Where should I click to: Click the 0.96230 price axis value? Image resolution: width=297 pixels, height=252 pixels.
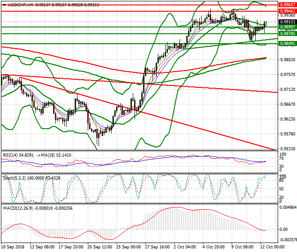[x=288, y=119]
